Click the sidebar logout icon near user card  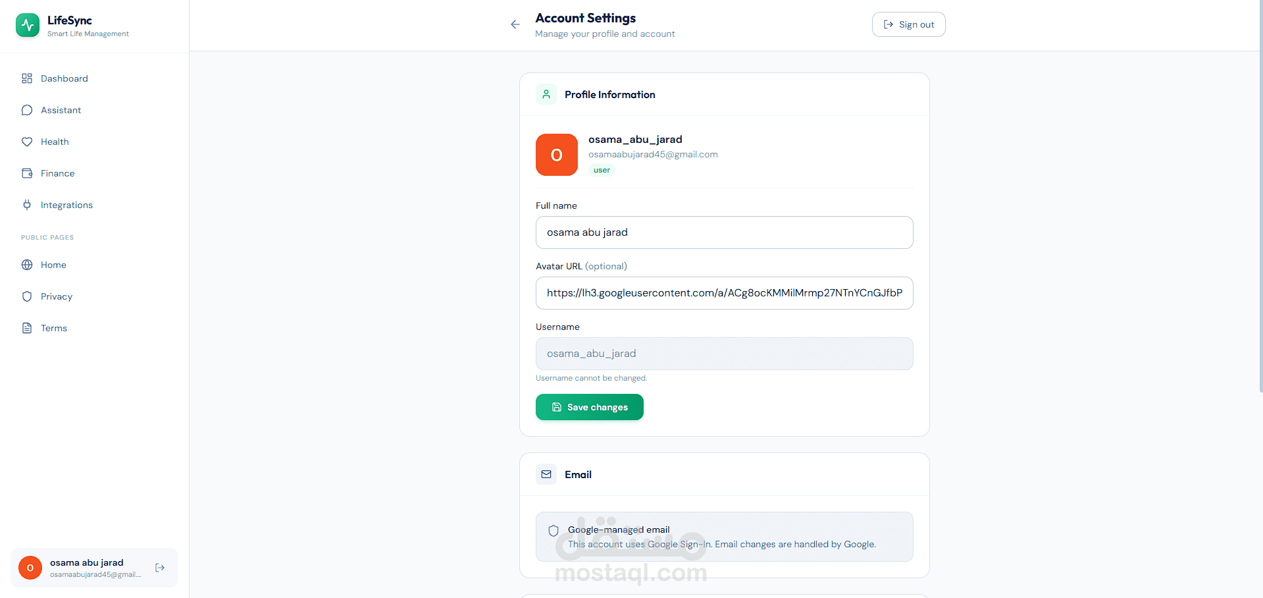pyautogui.click(x=160, y=568)
